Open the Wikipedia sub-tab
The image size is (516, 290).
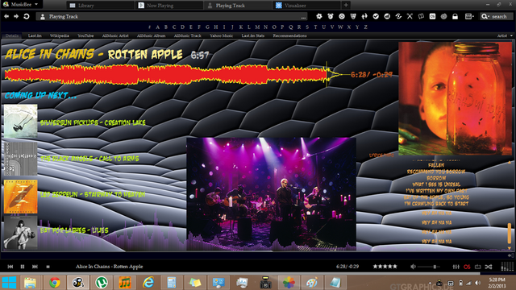[60, 35]
